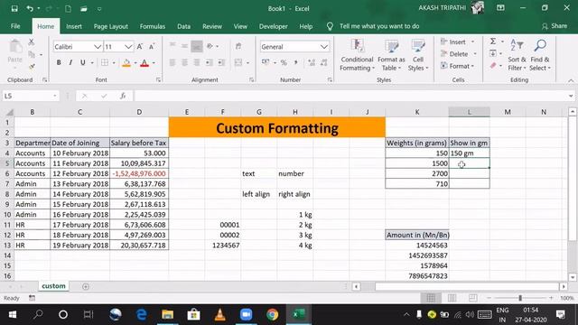This screenshot has width=578, height=325.
Task: Switch to the Developer tab
Action: (x=273, y=26)
